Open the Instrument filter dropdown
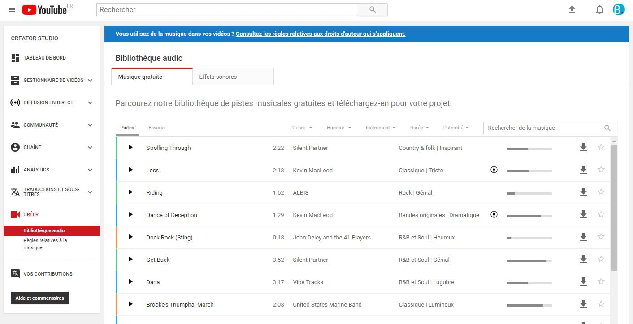The width and height of the screenshot is (633, 324). (x=381, y=128)
